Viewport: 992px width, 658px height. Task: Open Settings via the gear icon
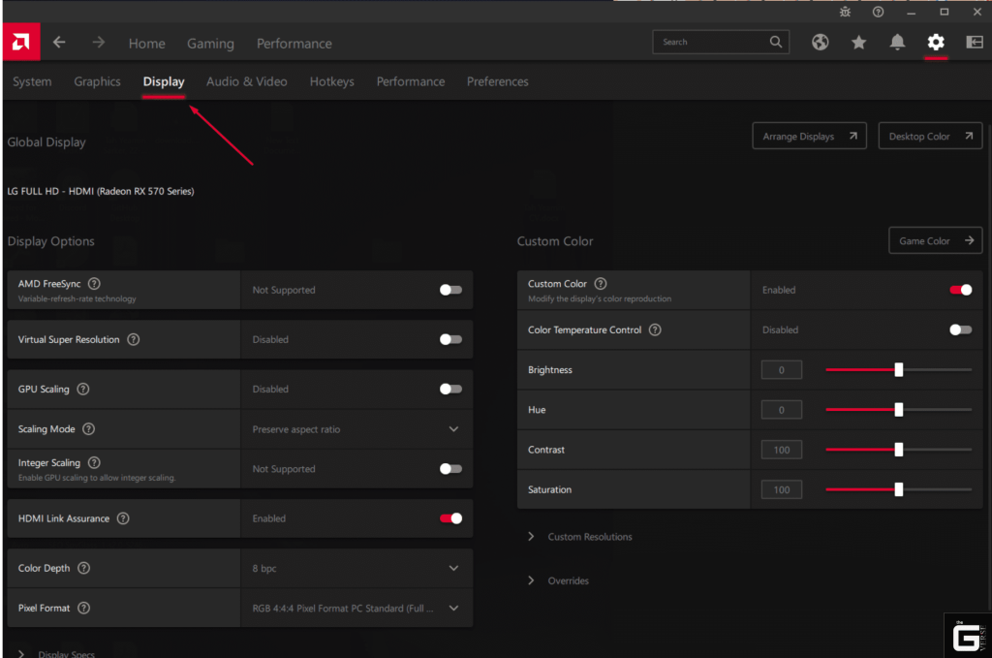pyautogui.click(x=935, y=43)
